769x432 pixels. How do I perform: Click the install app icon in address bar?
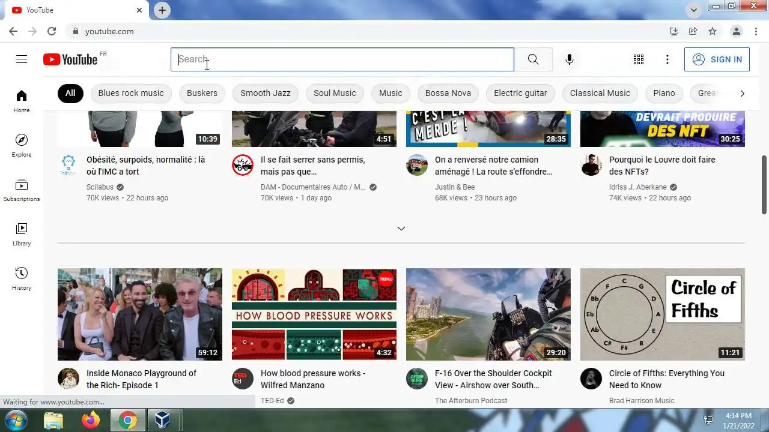pyautogui.click(x=674, y=31)
